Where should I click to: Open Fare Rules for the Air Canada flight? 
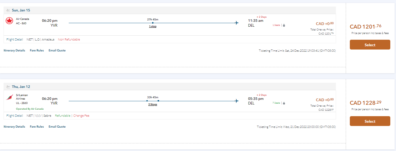click(37, 50)
